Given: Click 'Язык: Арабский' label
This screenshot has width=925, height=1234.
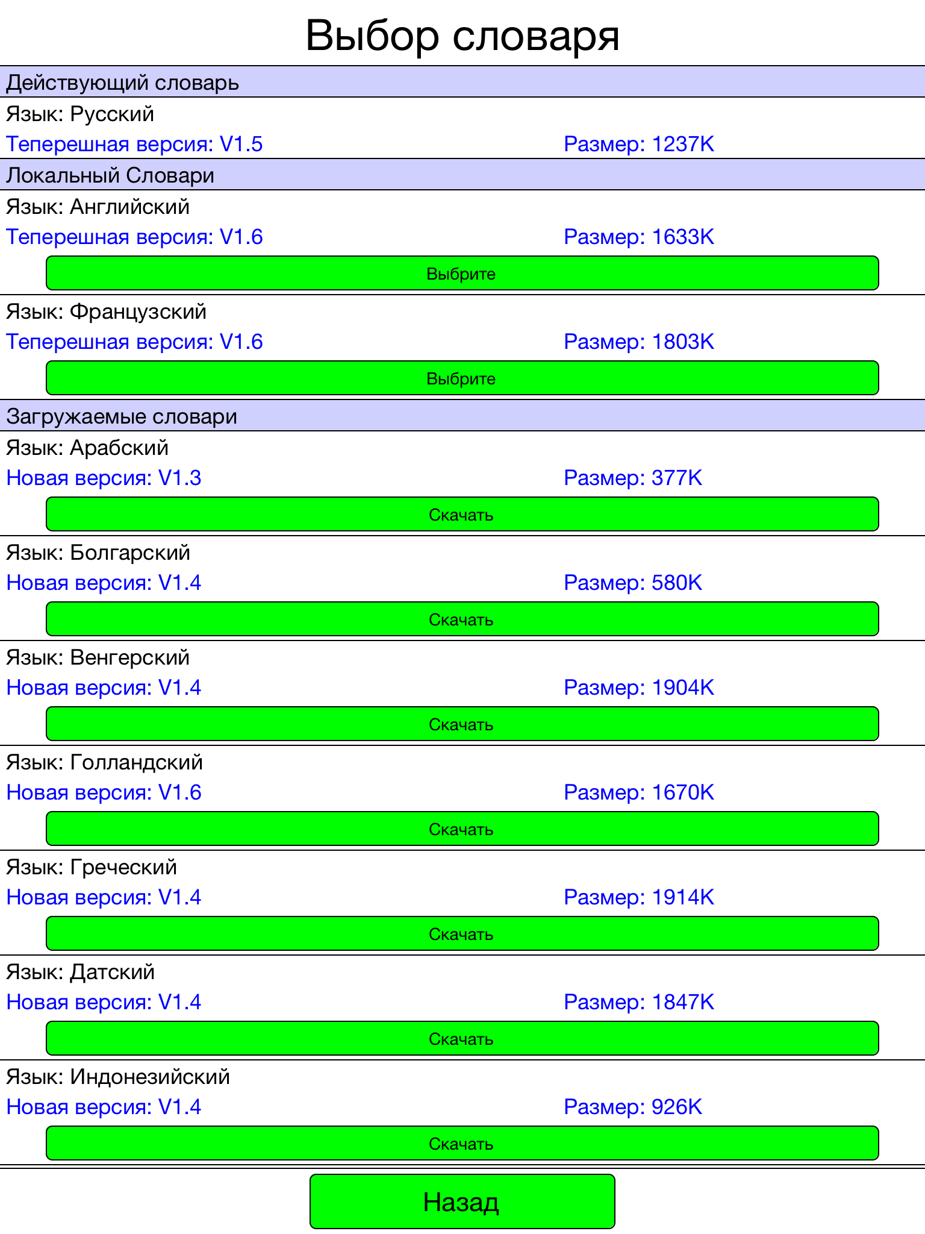Looking at the screenshot, I should click(87, 448).
